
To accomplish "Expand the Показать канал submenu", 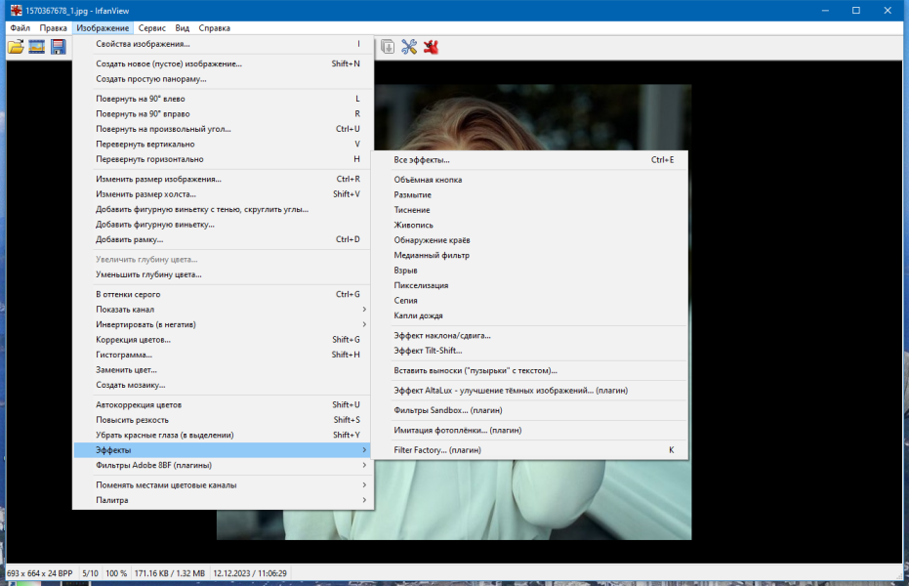I will (224, 310).
